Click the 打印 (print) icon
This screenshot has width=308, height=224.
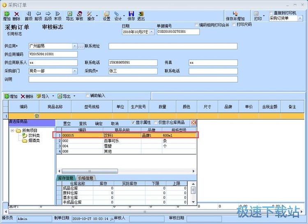256,14
